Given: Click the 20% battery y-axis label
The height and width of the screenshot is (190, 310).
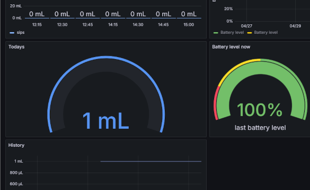Looking at the screenshot, I should click(x=228, y=9).
